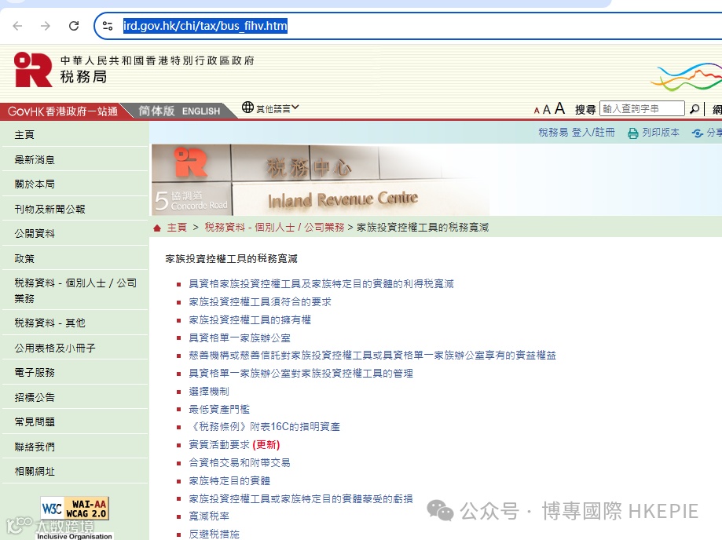Click page heading 家族投資控權工具的稅務寬減
Viewport: 722px width, 540px height.
click(231, 259)
